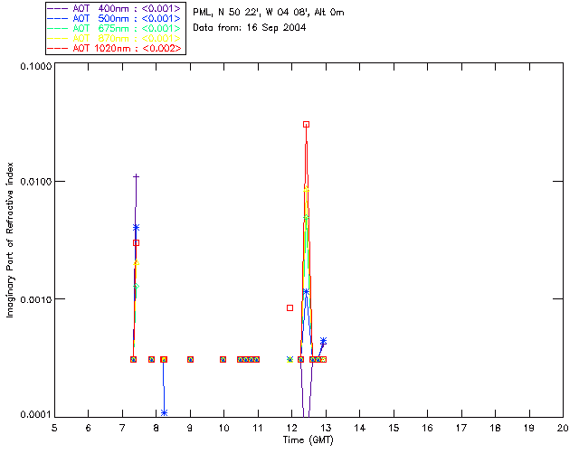Click the isolated red square marker near 12 GMT
The height and width of the screenshot is (463, 579).
click(x=289, y=308)
